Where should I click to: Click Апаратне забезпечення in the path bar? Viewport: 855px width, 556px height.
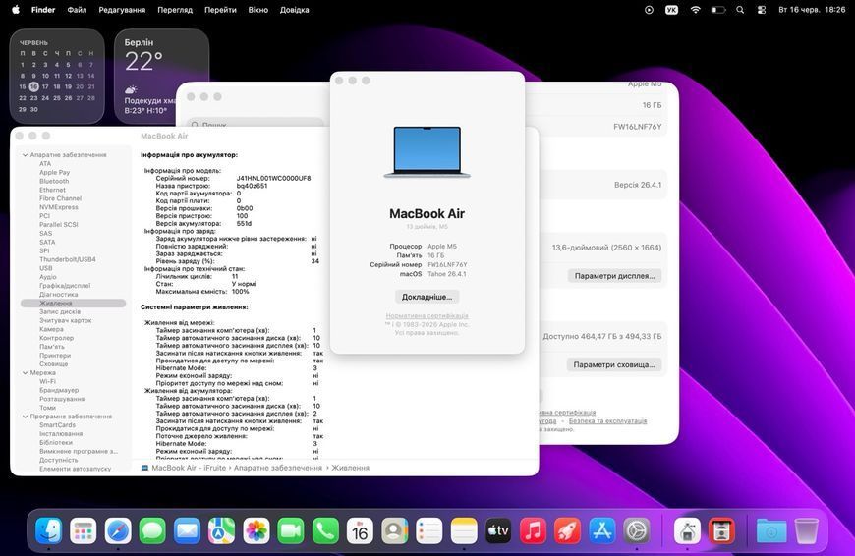(x=278, y=468)
